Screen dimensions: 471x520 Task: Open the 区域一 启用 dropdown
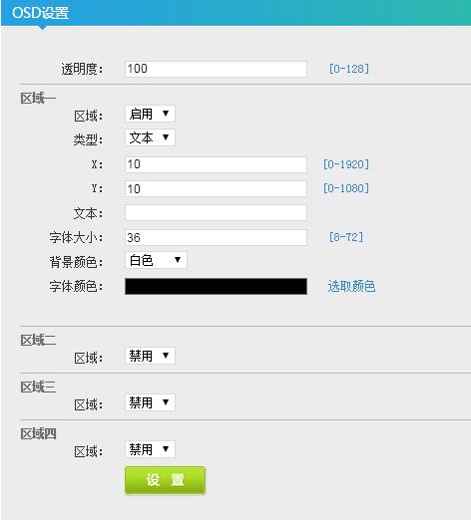150,114
